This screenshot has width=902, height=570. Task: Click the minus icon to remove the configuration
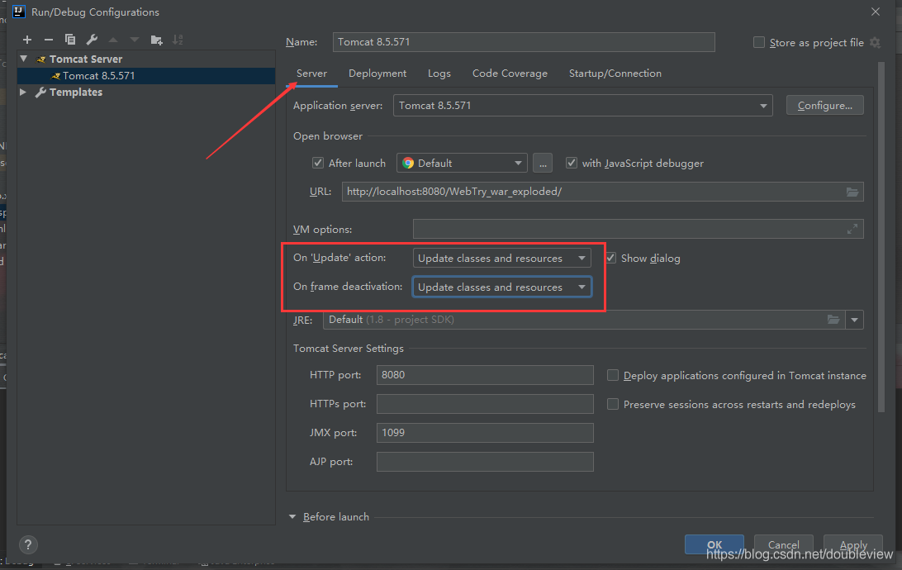49,40
